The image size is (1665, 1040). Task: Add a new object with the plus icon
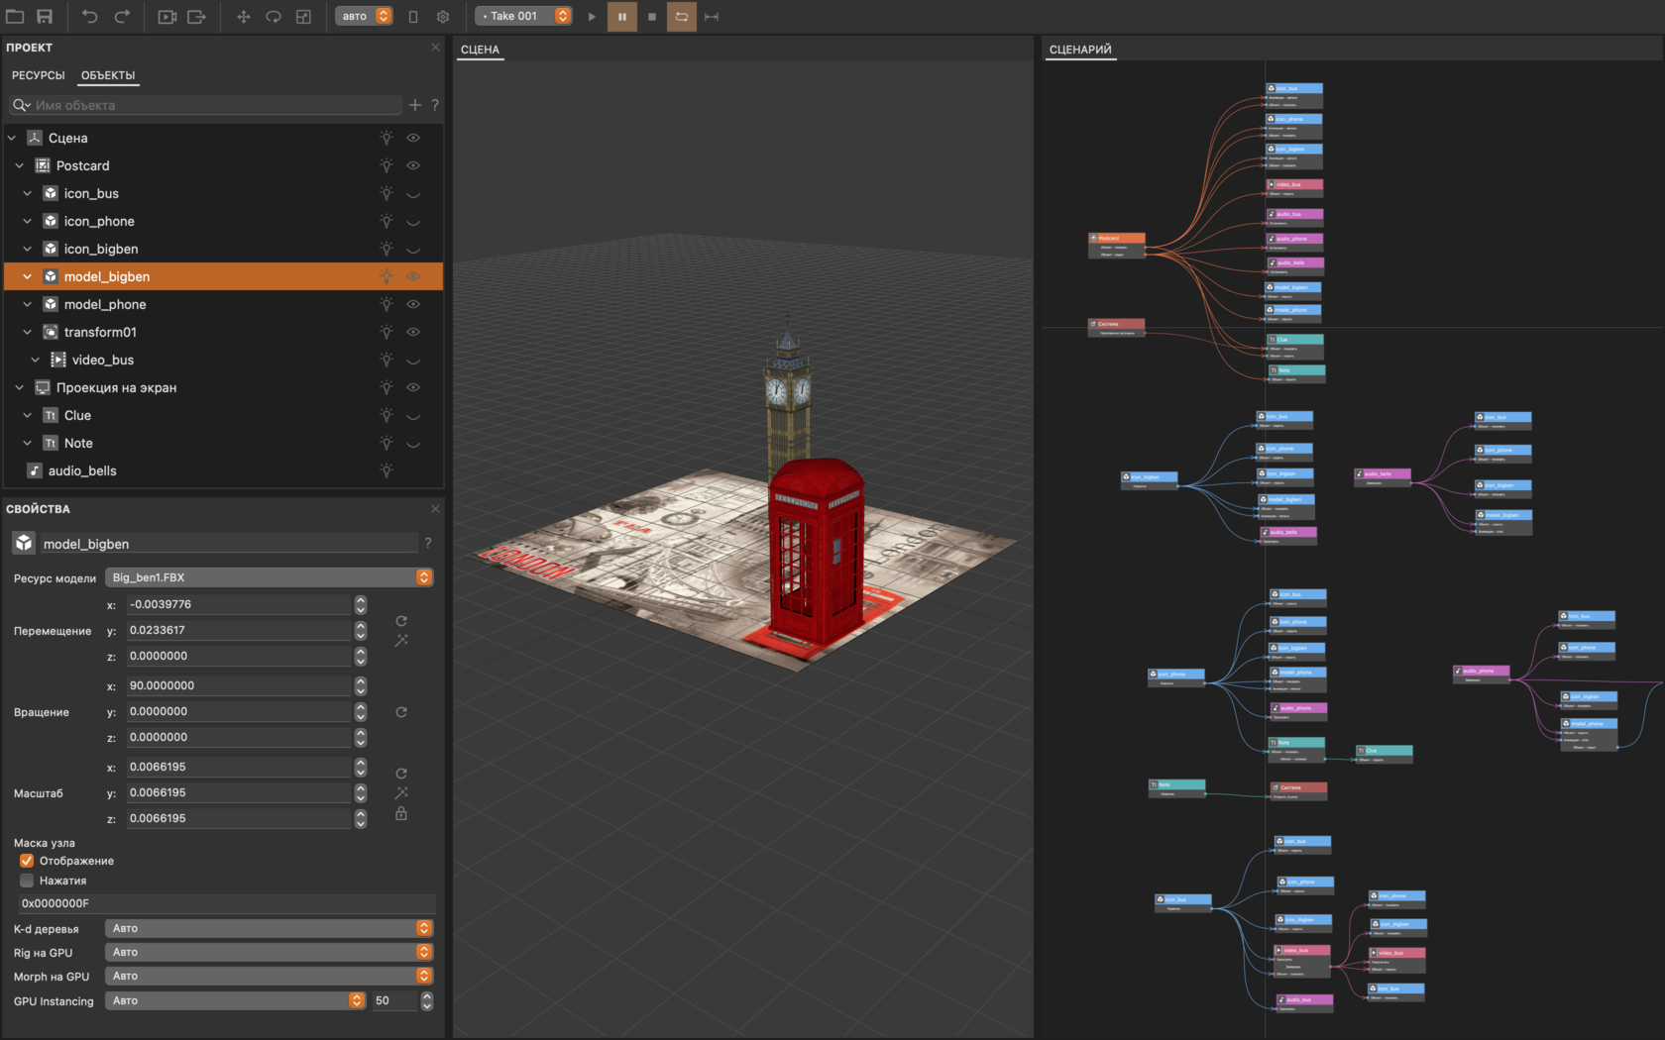click(415, 105)
